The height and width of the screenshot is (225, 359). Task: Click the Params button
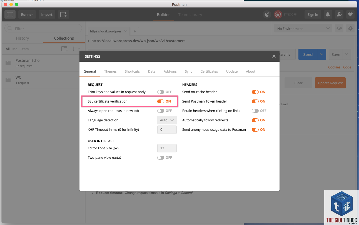pos(285,54)
